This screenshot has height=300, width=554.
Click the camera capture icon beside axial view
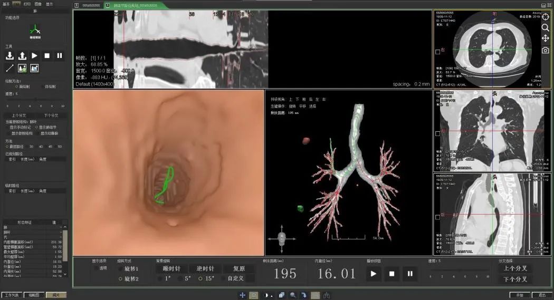point(546,50)
